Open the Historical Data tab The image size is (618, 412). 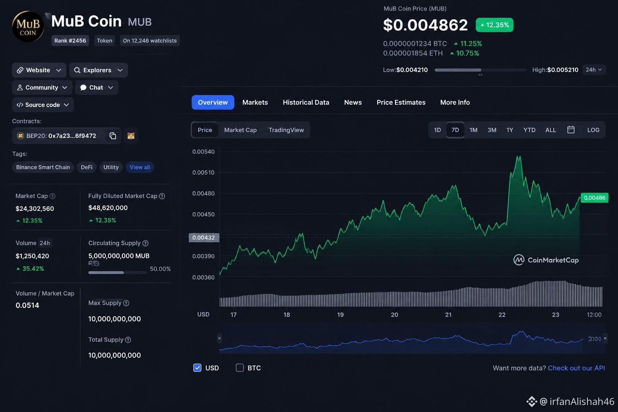tap(306, 102)
